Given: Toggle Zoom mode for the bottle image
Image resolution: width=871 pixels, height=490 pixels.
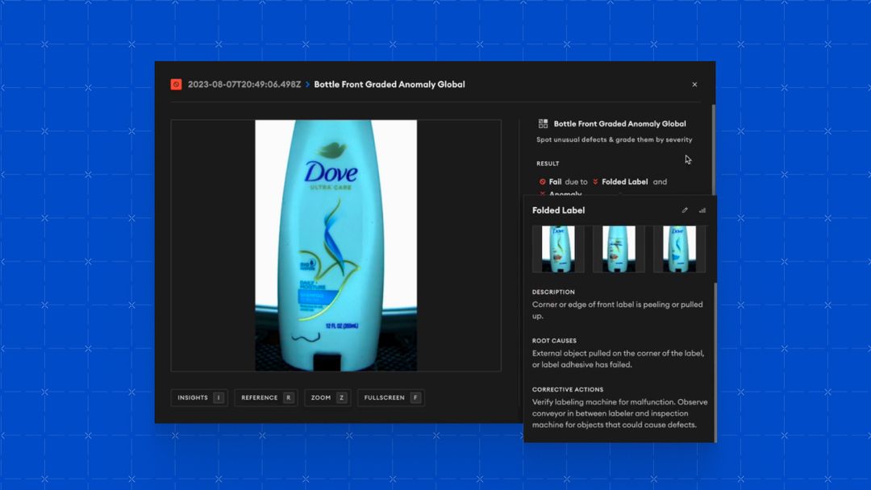Looking at the screenshot, I should (x=327, y=397).
